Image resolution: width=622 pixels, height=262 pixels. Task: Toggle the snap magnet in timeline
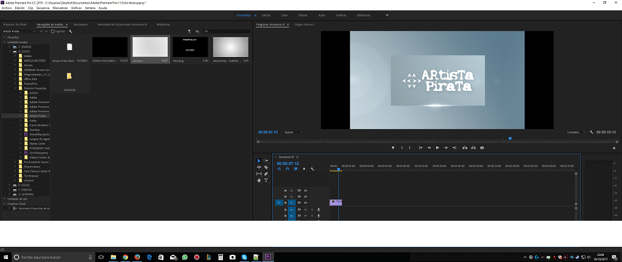(287, 169)
